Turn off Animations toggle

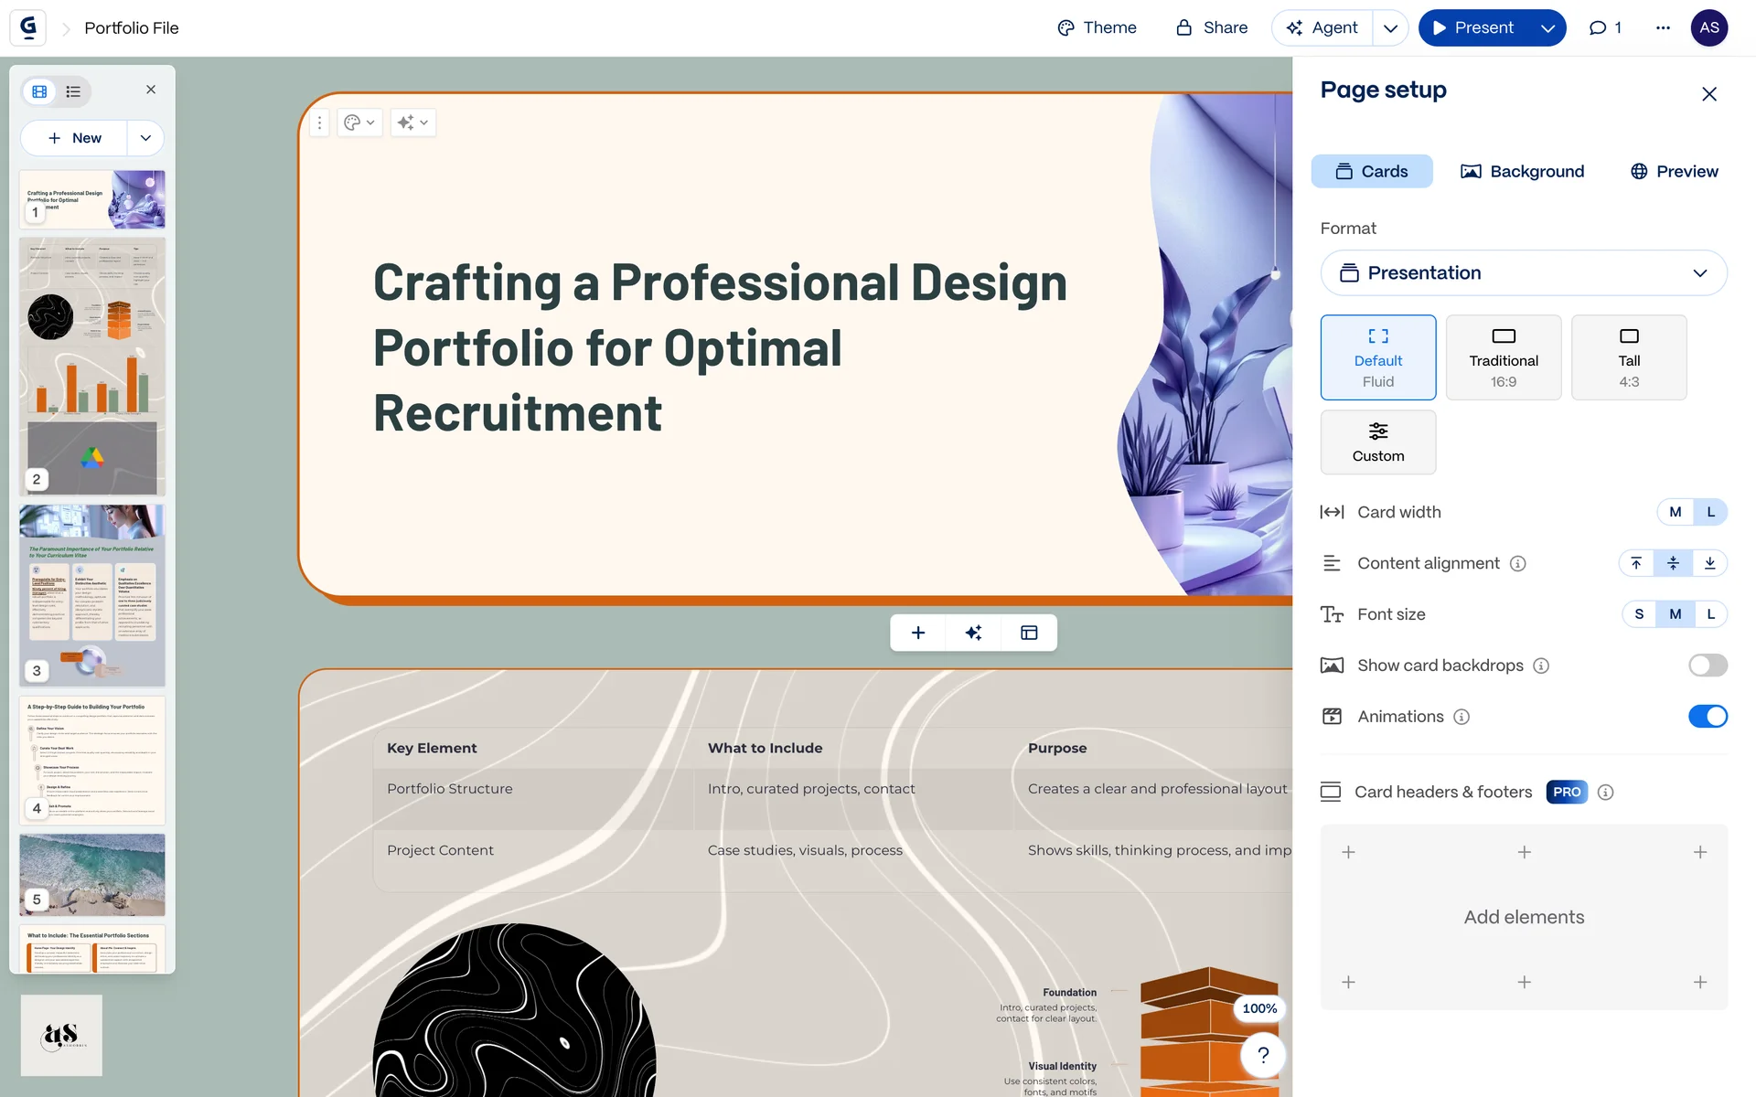1708,717
